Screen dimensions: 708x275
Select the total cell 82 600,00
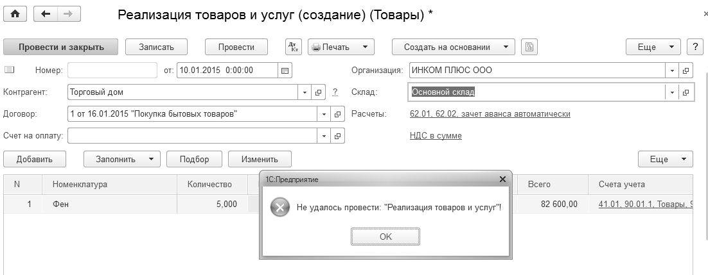(553, 204)
